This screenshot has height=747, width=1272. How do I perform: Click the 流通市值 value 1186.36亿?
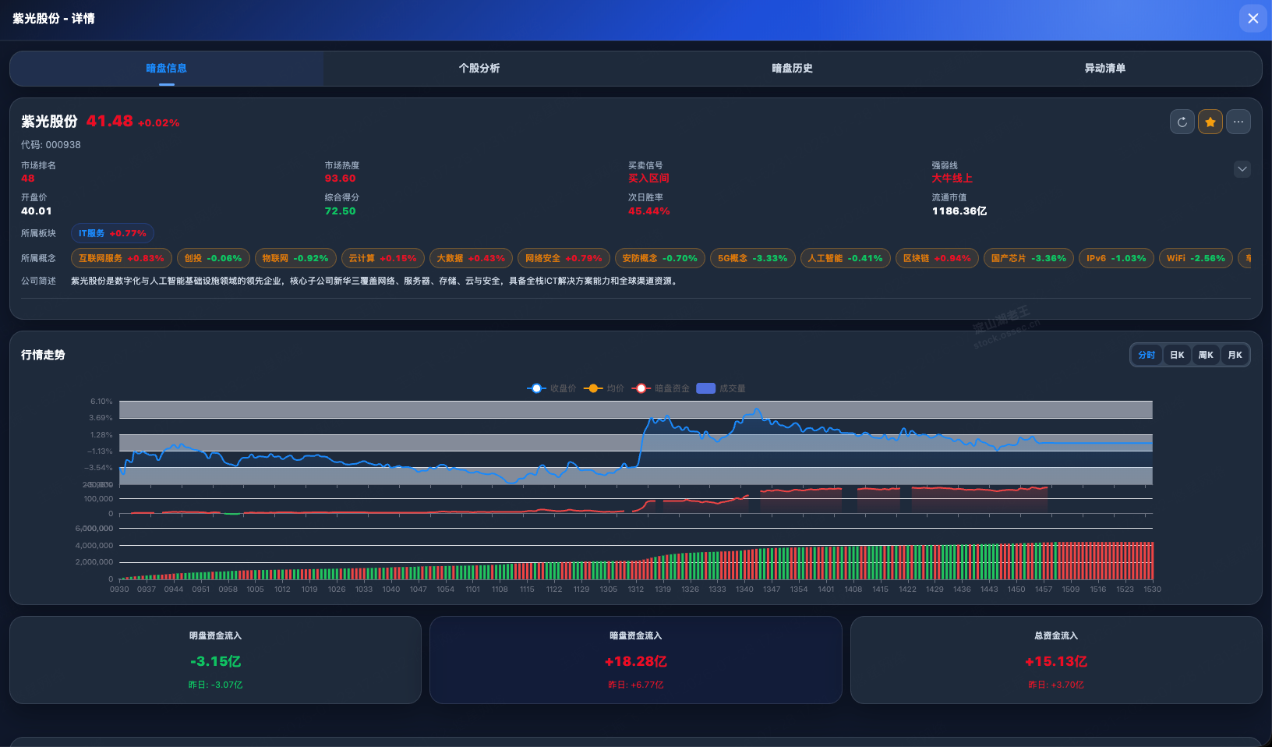click(959, 211)
